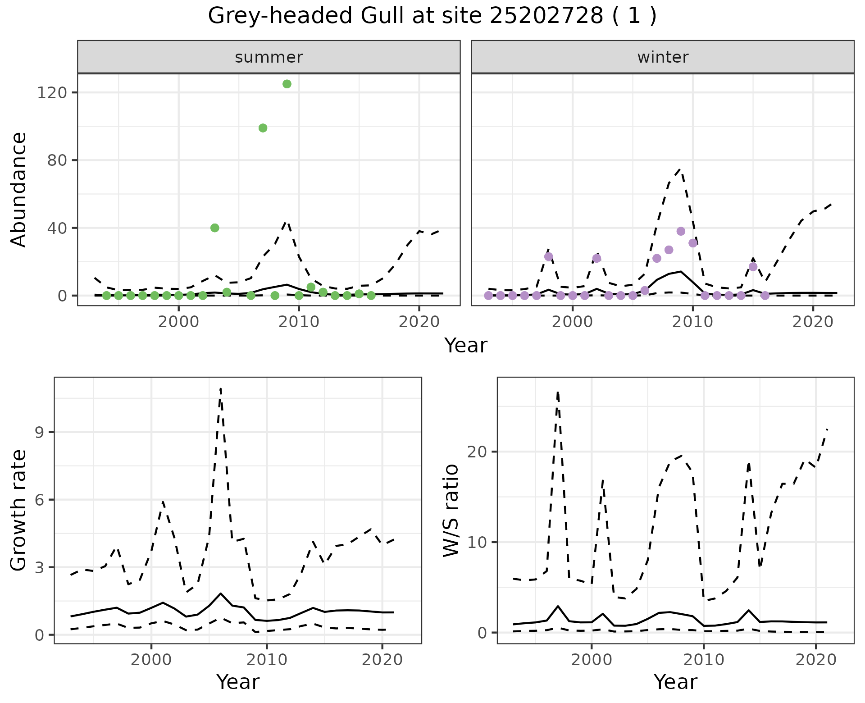Screen dimensions: 865x703
Task: Click the purple dot at year 2015
Action: pos(753,267)
